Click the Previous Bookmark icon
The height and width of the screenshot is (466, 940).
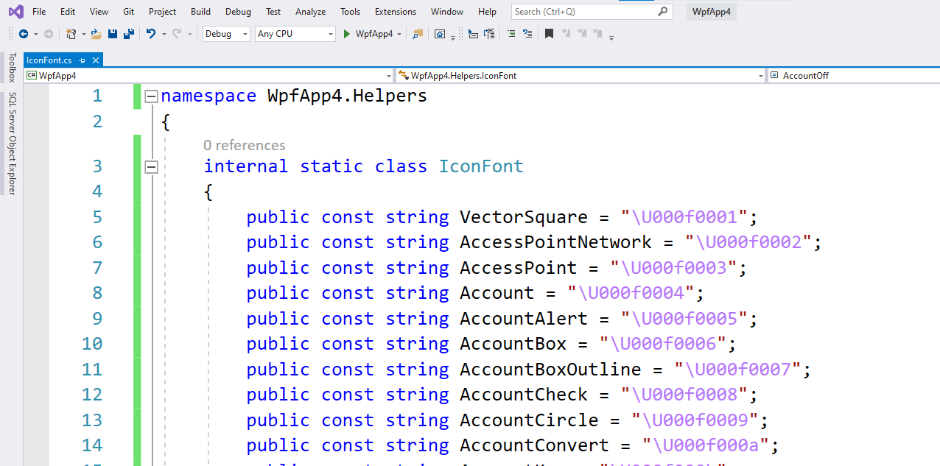(x=566, y=34)
